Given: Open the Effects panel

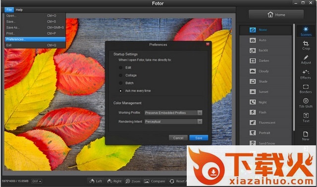Looking at the screenshot, I should coord(306,75).
